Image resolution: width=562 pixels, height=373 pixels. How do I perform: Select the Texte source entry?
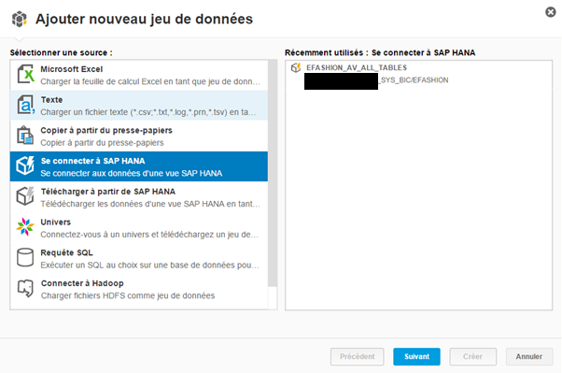coord(139,106)
